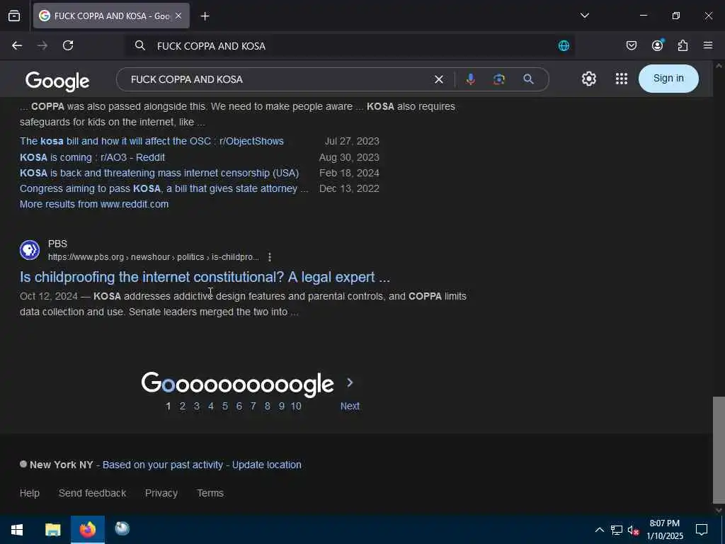Click the pbs.org newshour breadcrumb URL
Image resolution: width=725 pixels, height=544 pixels.
(154, 257)
